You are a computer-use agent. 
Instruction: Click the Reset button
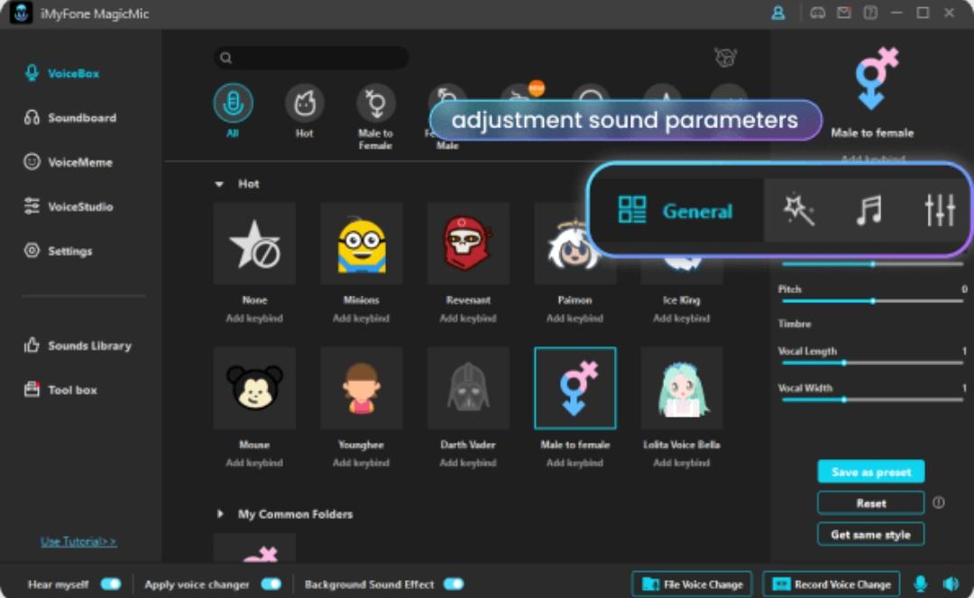point(871,503)
